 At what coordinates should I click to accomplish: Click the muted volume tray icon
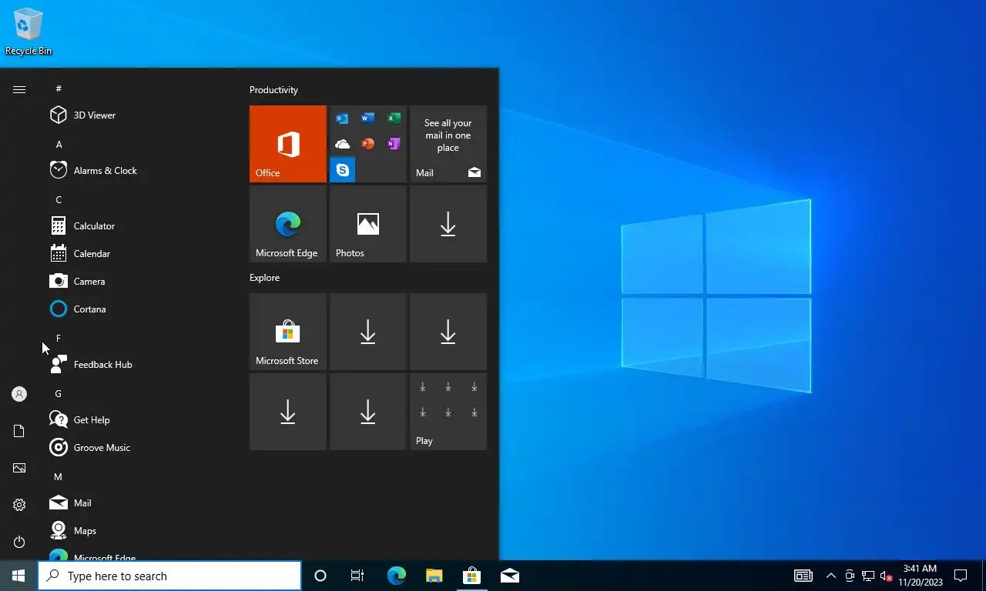tap(886, 576)
